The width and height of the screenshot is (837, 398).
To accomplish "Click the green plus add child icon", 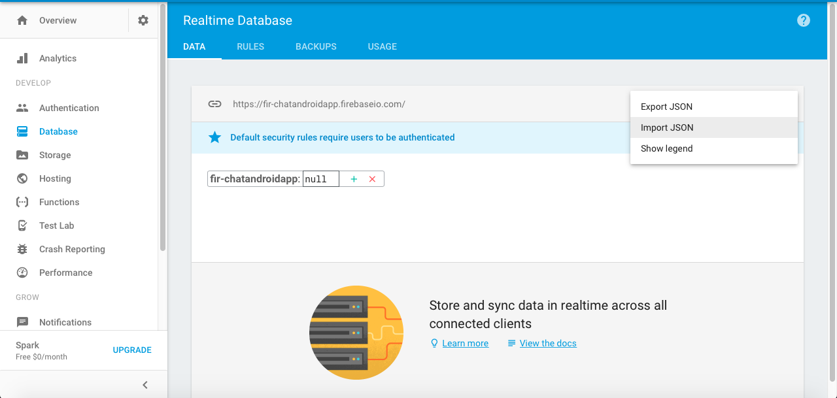I will (354, 179).
